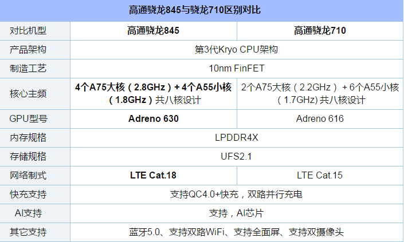This screenshot has width=404, height=242.
Task: Select the 蓝牙5.0 other-support cell
Action: pyautogui.click(x=237, y=232)
